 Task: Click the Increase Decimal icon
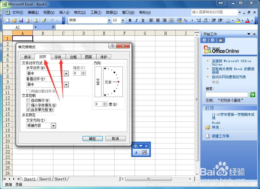point(199,20)
